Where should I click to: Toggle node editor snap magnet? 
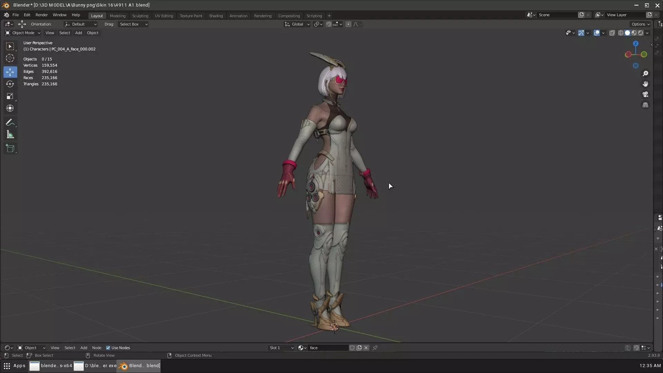[x=636, y=348]
